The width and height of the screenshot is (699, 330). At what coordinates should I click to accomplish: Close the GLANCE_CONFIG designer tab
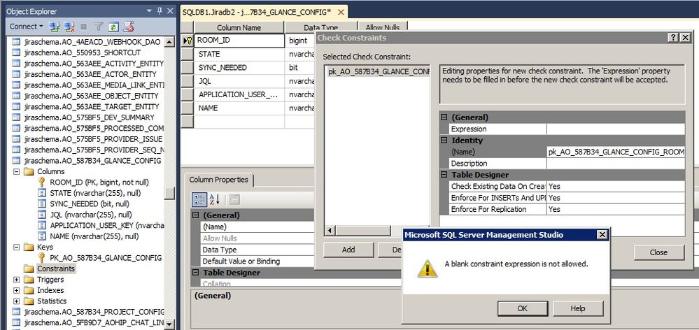tap(341, 12)
